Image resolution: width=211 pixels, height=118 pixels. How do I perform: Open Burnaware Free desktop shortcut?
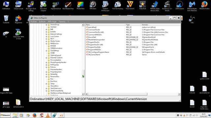[x=68, y=5]
